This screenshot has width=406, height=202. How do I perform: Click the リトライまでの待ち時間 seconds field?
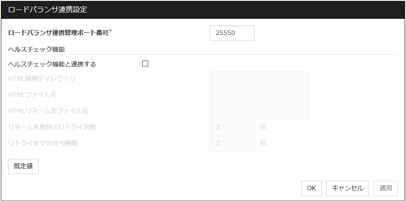232,144
